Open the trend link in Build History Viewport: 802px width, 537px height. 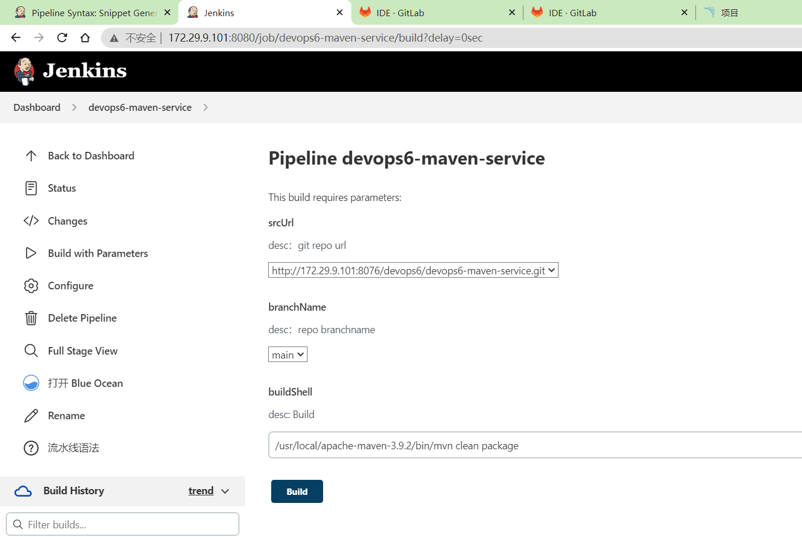coord(201,491)
